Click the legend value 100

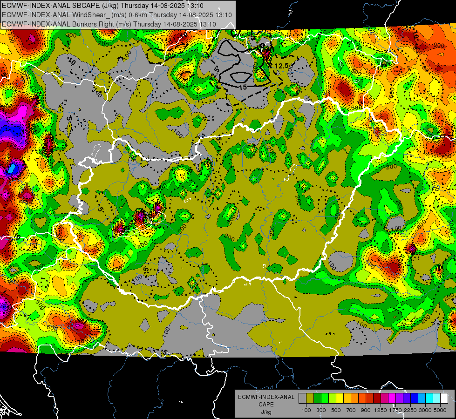(x=306, y=410)
